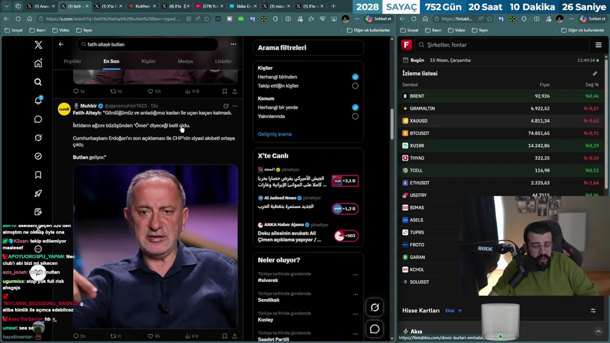Open Sosyal bookmarks folder in left browser
This screenshot has width=610, height=343.
point(13,30)
